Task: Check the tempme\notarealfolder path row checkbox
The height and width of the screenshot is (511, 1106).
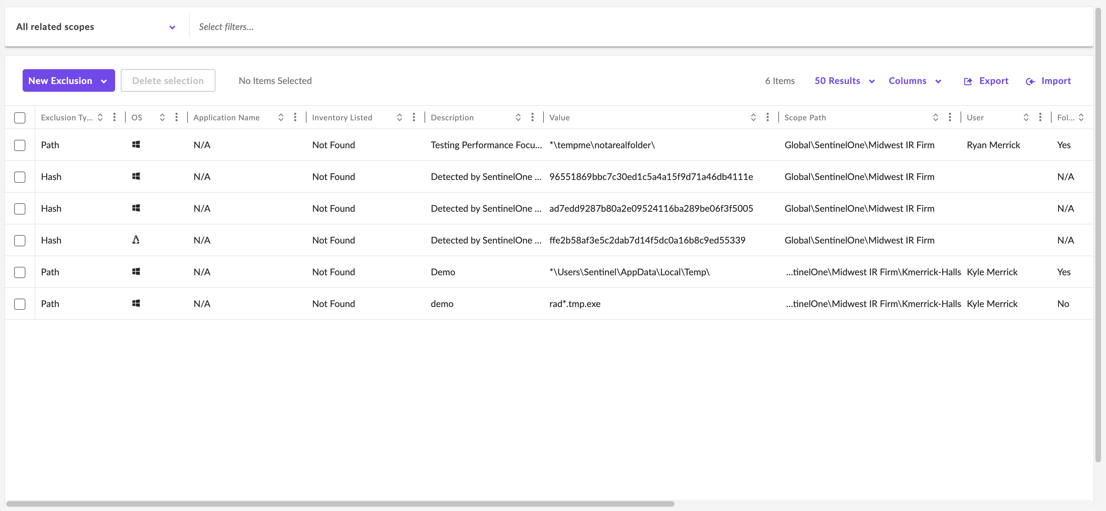Action: tap(20, 145)
